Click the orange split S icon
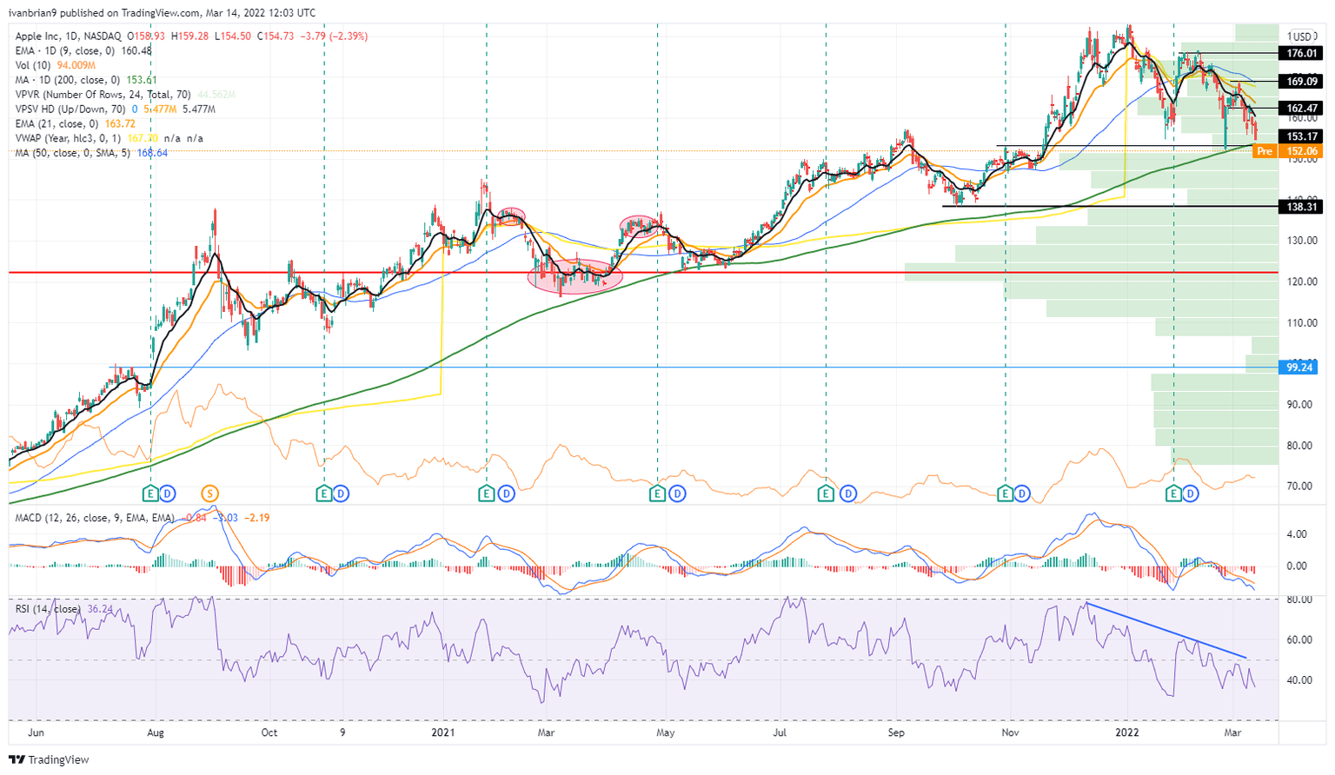1335x775 pixels. click(x=209, y=493)
